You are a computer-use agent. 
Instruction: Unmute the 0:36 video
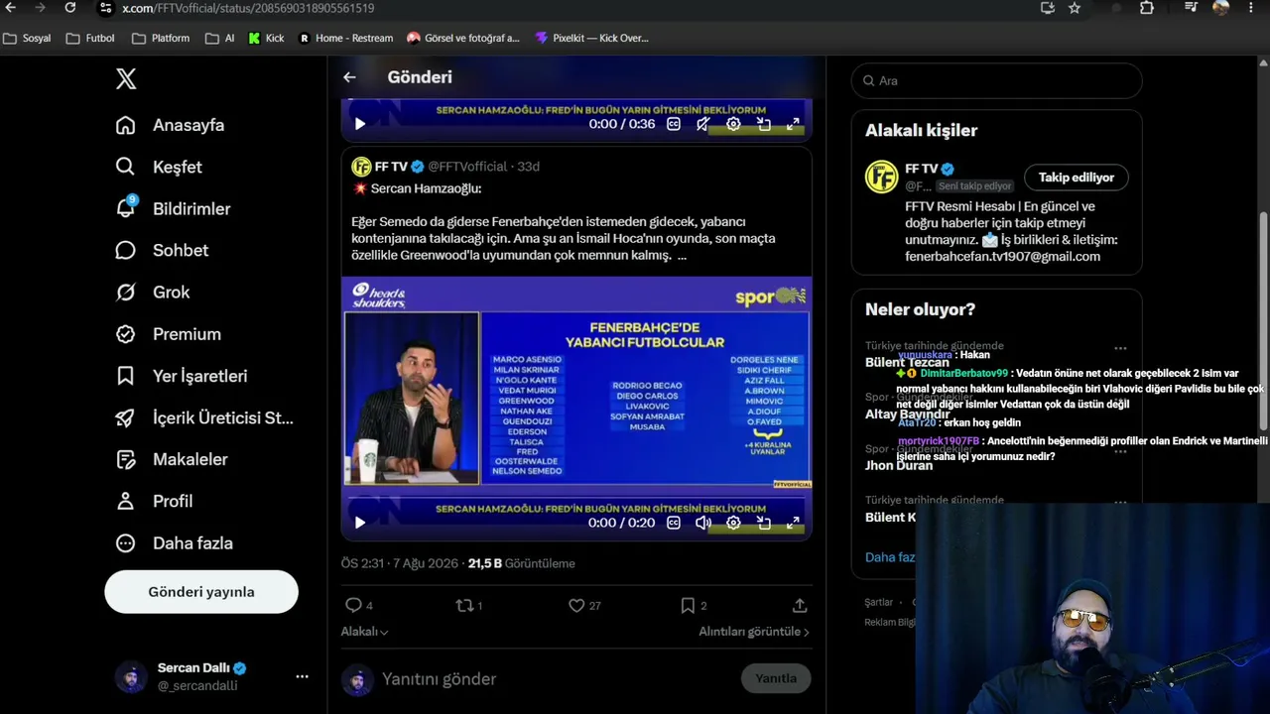(x=703, y=124)
